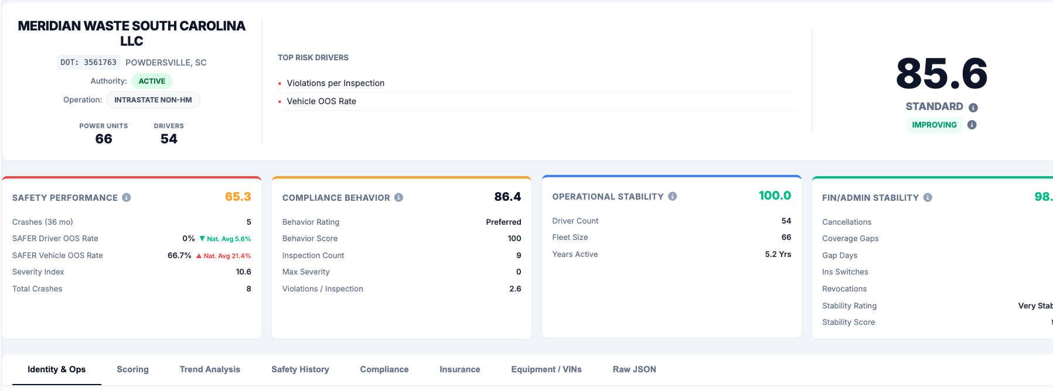The height and width of the screenshot is (391, 1053).
Task: Click the Driver Count row label
Action: point(575,221)
